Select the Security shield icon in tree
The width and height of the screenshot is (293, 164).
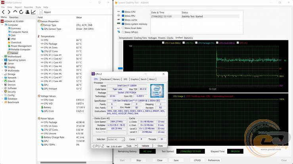coord(6,92)
